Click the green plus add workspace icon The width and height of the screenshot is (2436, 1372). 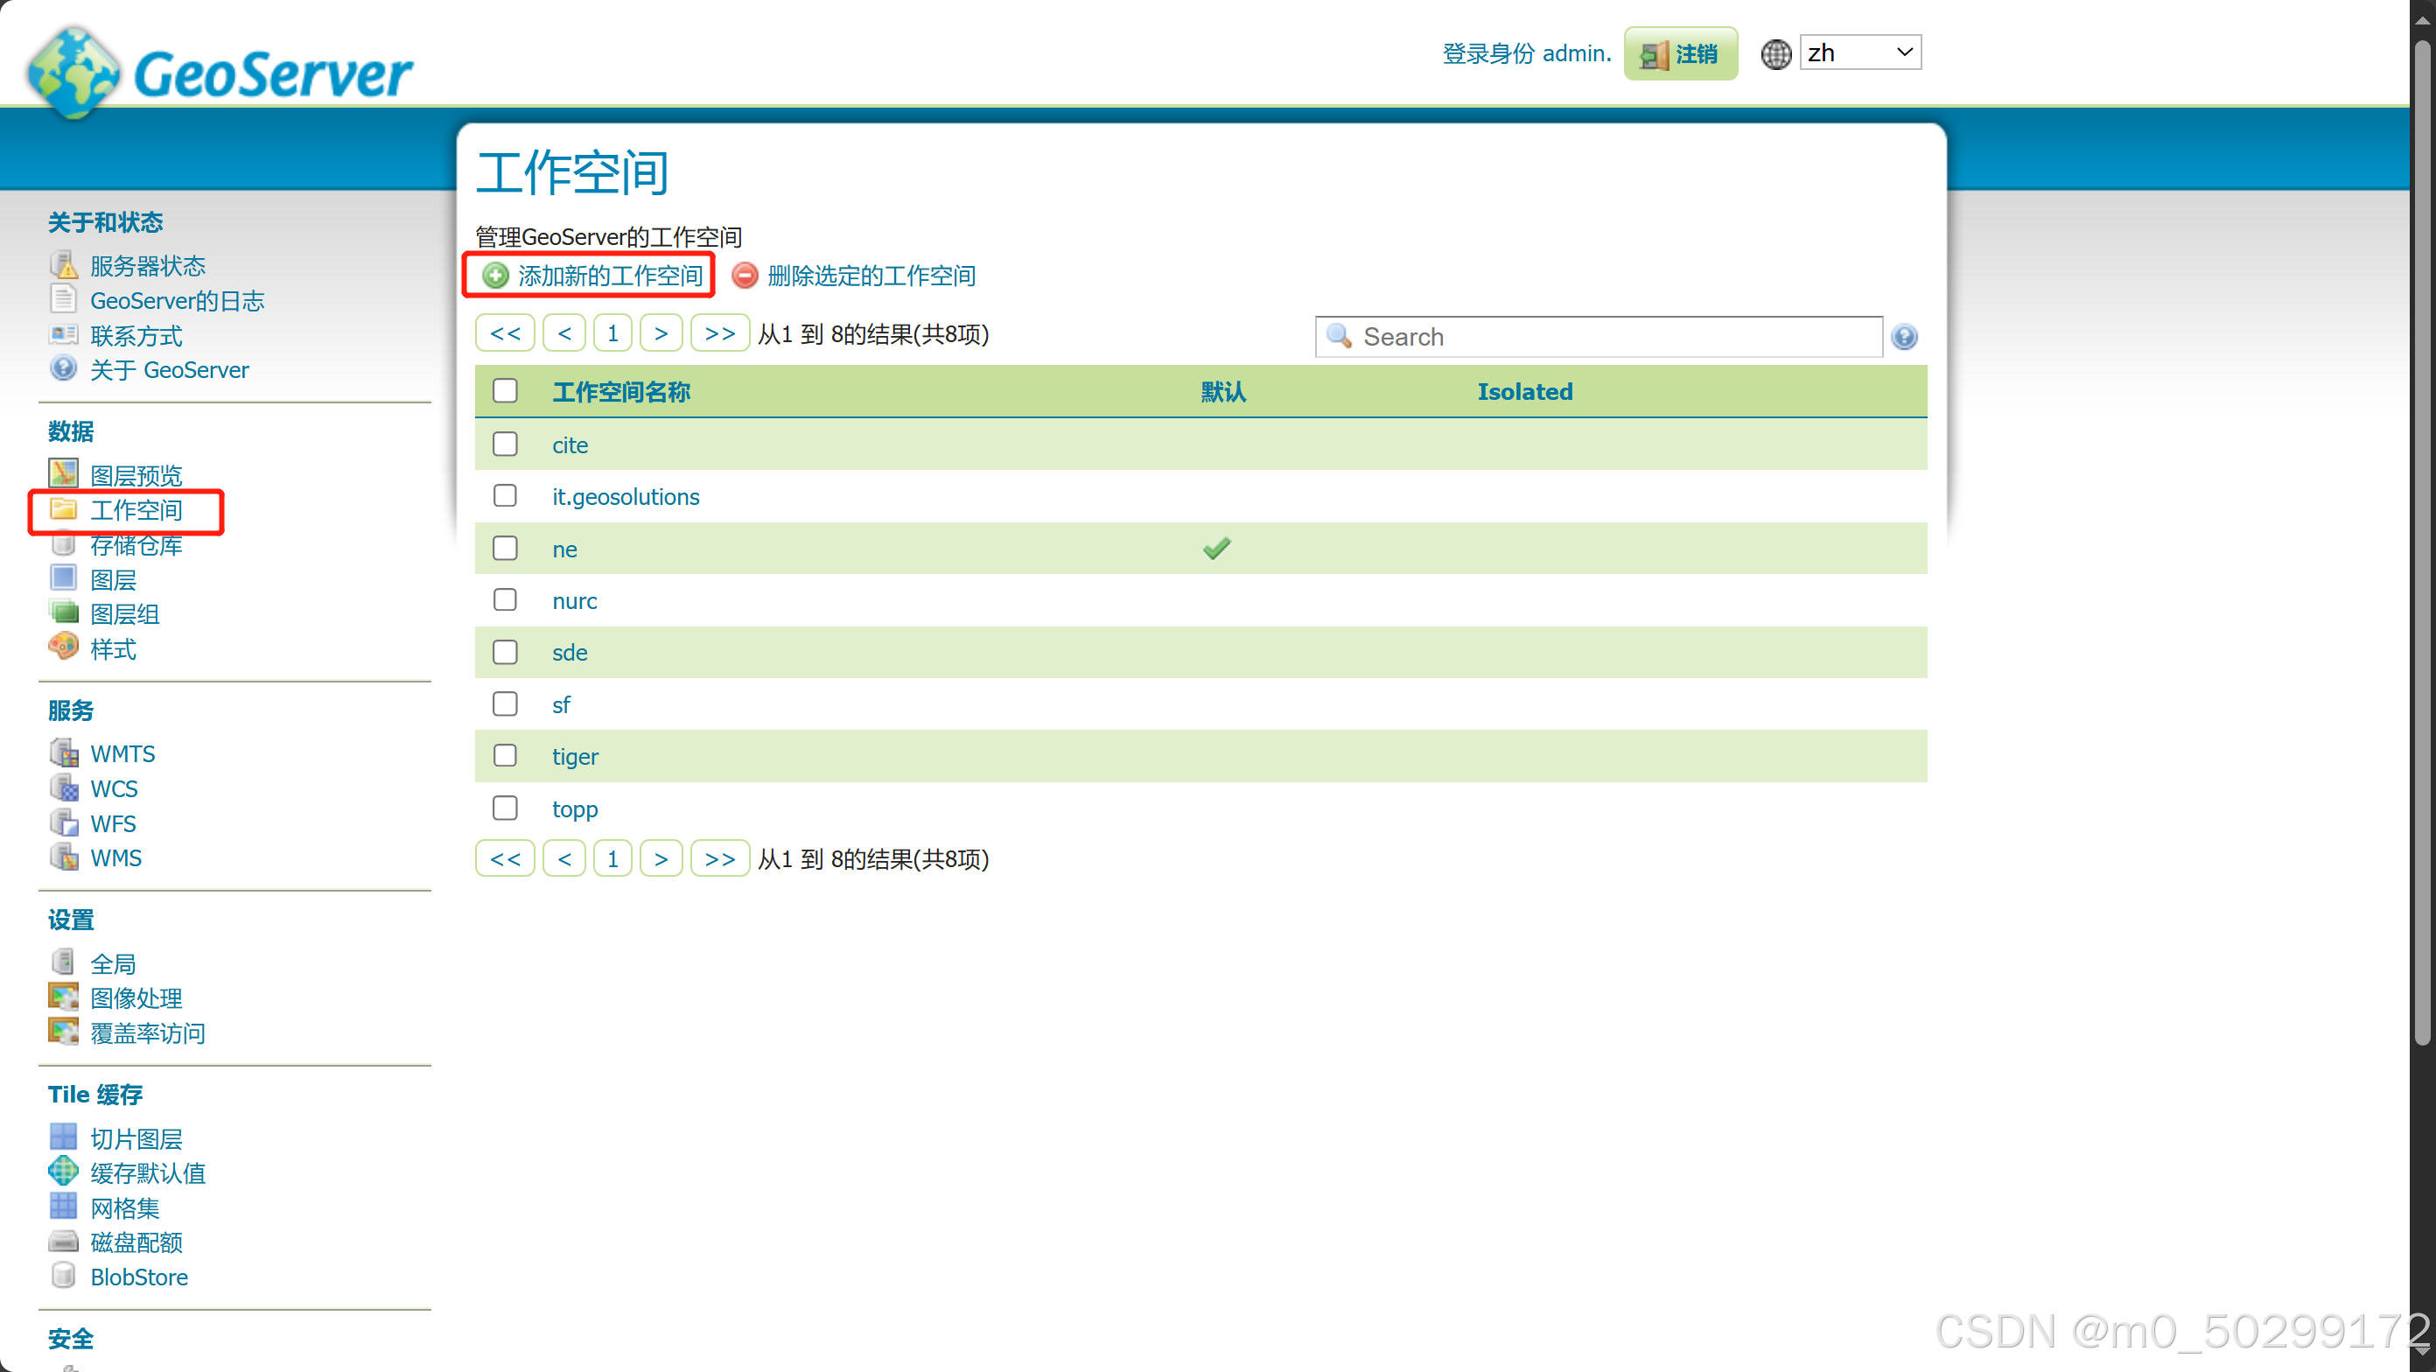point(494,275)
